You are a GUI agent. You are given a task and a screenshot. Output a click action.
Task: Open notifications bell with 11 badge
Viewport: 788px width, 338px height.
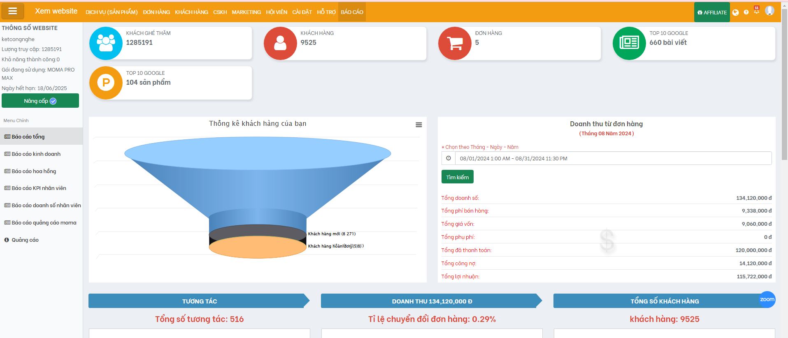[756, 11]
